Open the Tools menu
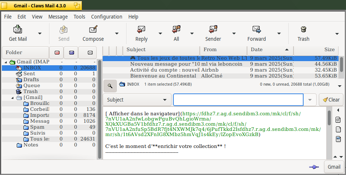 [80, 17]
